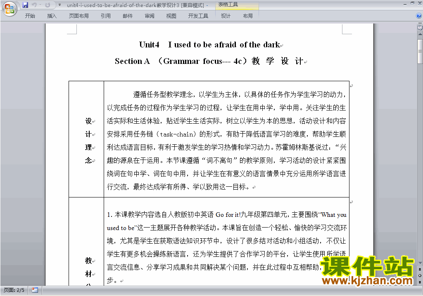423x296 pixels.
Task: Click the subtitle "Section A (Grammar focus--- 4c) 教学设计"
Action: [x=209, y=61]
